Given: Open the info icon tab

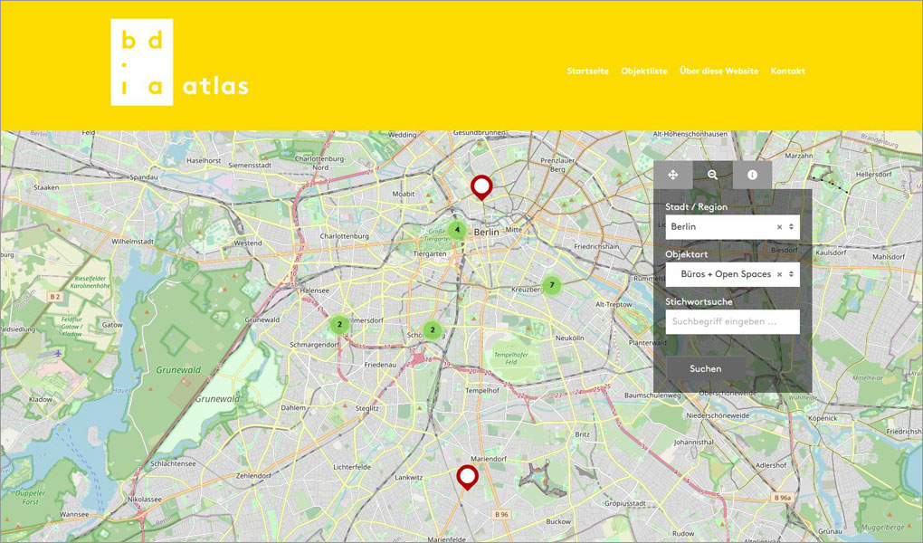Looking at the screenshot, I should pos(752,175).
